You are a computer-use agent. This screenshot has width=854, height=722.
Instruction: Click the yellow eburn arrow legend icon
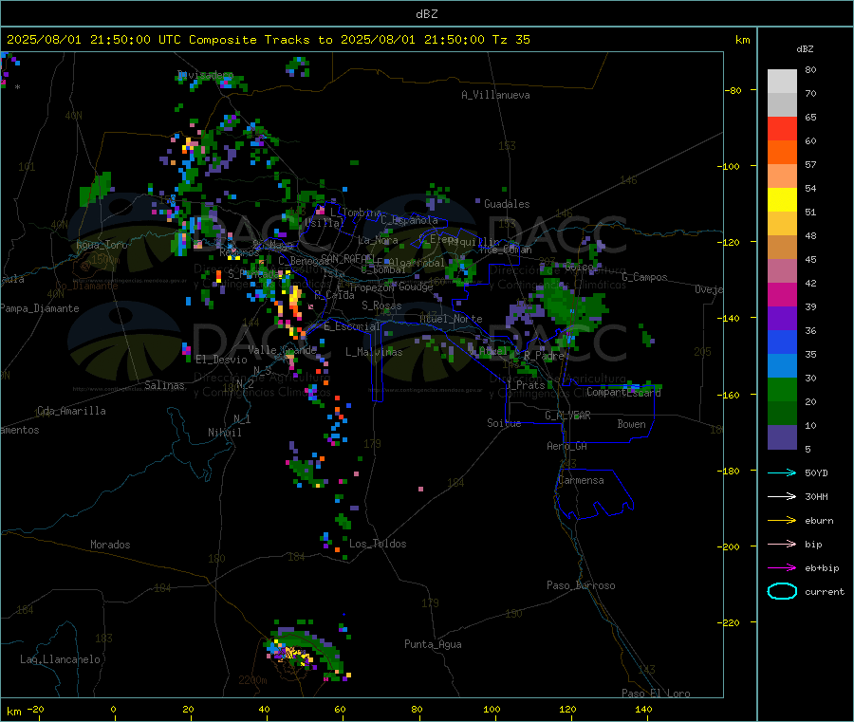pos(782,520)
